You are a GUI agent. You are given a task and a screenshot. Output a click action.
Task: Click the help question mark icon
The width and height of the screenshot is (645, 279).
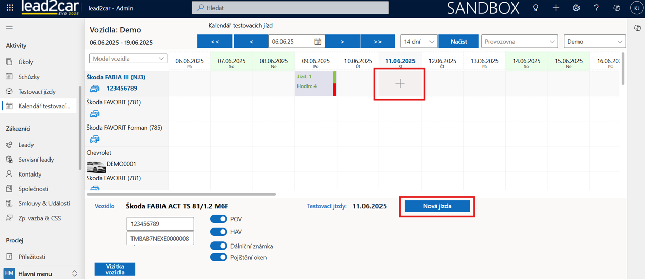[x=596, y=8]
